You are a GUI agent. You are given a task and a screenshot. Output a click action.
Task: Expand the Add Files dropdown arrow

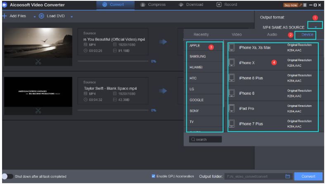35,17
